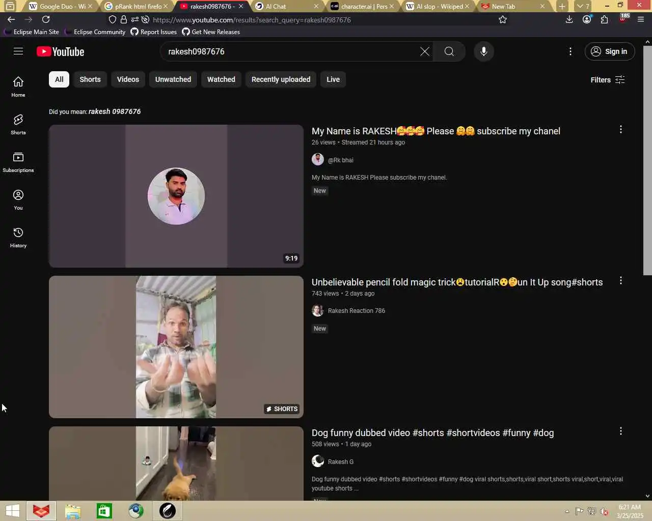Open the Dog funny dubbed video title
This screenshot has height=521, width=652.
(x=432, y=433)
